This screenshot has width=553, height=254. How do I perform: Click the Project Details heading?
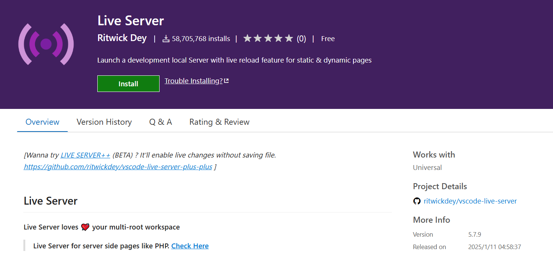440,187
